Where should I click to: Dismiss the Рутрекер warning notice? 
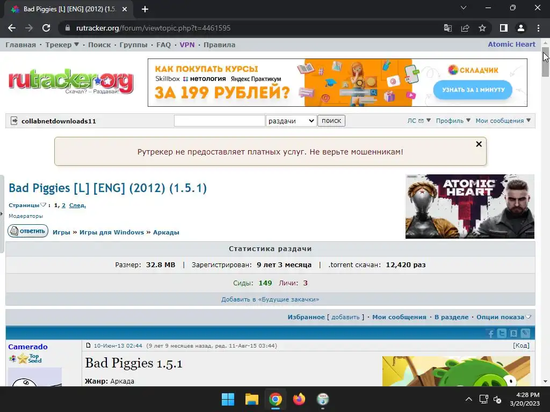pos(479,144)
